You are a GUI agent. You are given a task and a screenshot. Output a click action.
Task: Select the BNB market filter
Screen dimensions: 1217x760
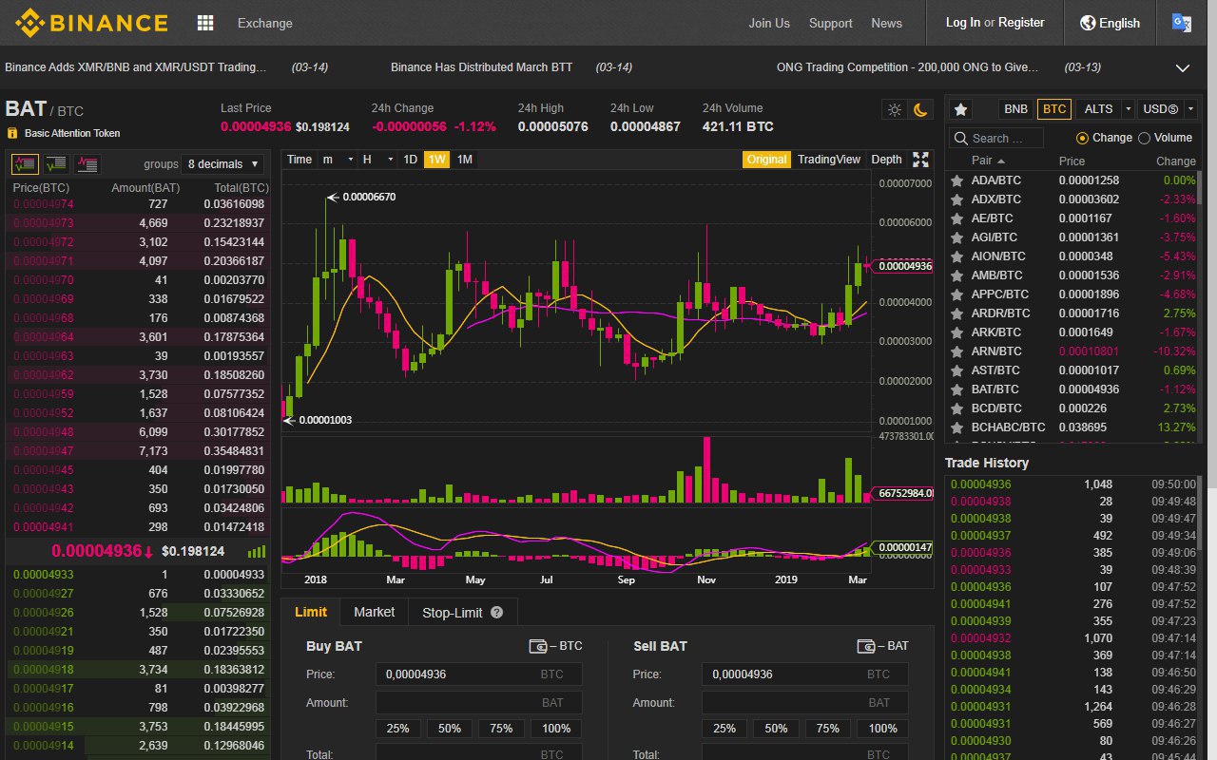1016,109
